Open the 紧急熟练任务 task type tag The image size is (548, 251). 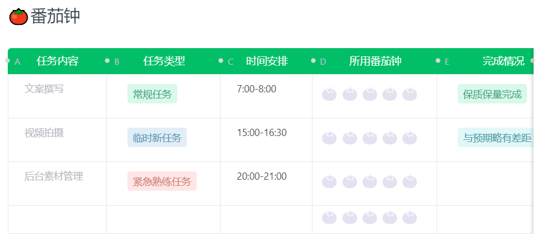click(162, 181)
